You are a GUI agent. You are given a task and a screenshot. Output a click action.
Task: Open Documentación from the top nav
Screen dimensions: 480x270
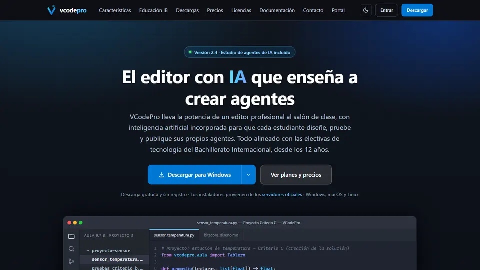click(277, 10)
